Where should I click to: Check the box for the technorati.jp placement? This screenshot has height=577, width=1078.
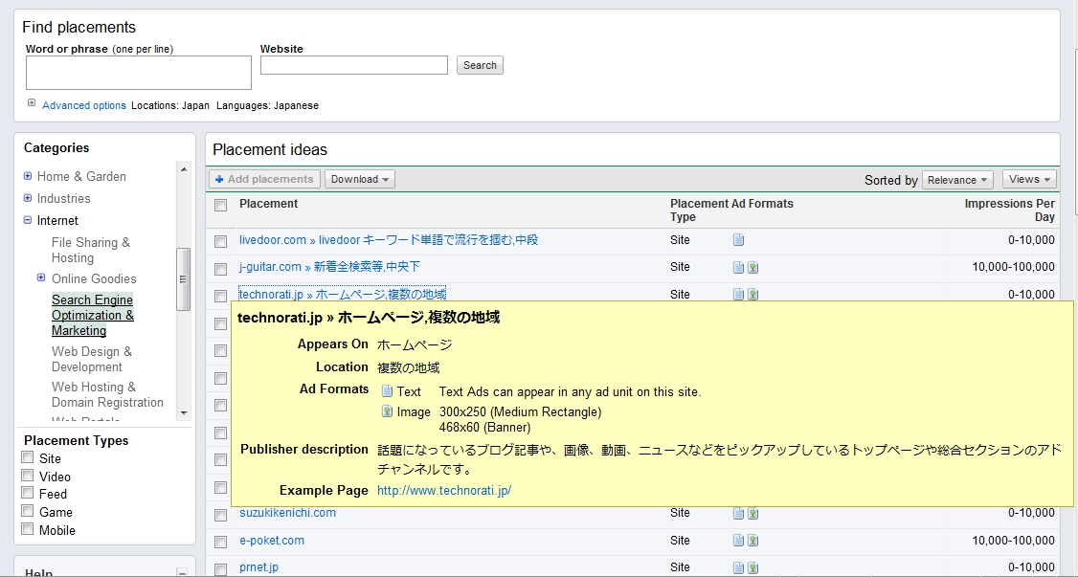click(221, 296)
